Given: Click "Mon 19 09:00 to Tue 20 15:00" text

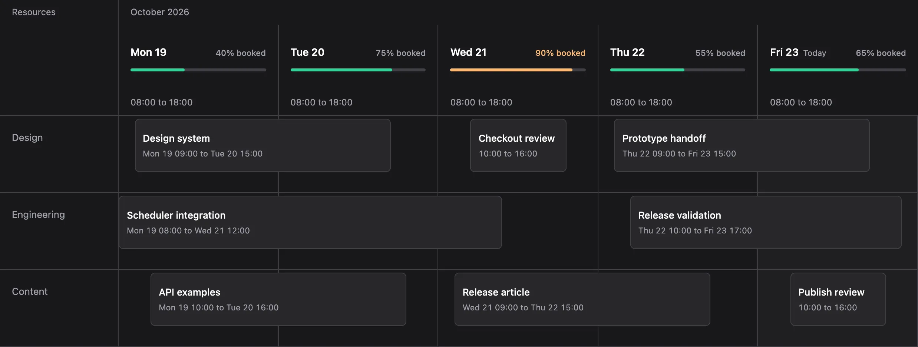Looking at the screenshot, I should tap(202, 154).
